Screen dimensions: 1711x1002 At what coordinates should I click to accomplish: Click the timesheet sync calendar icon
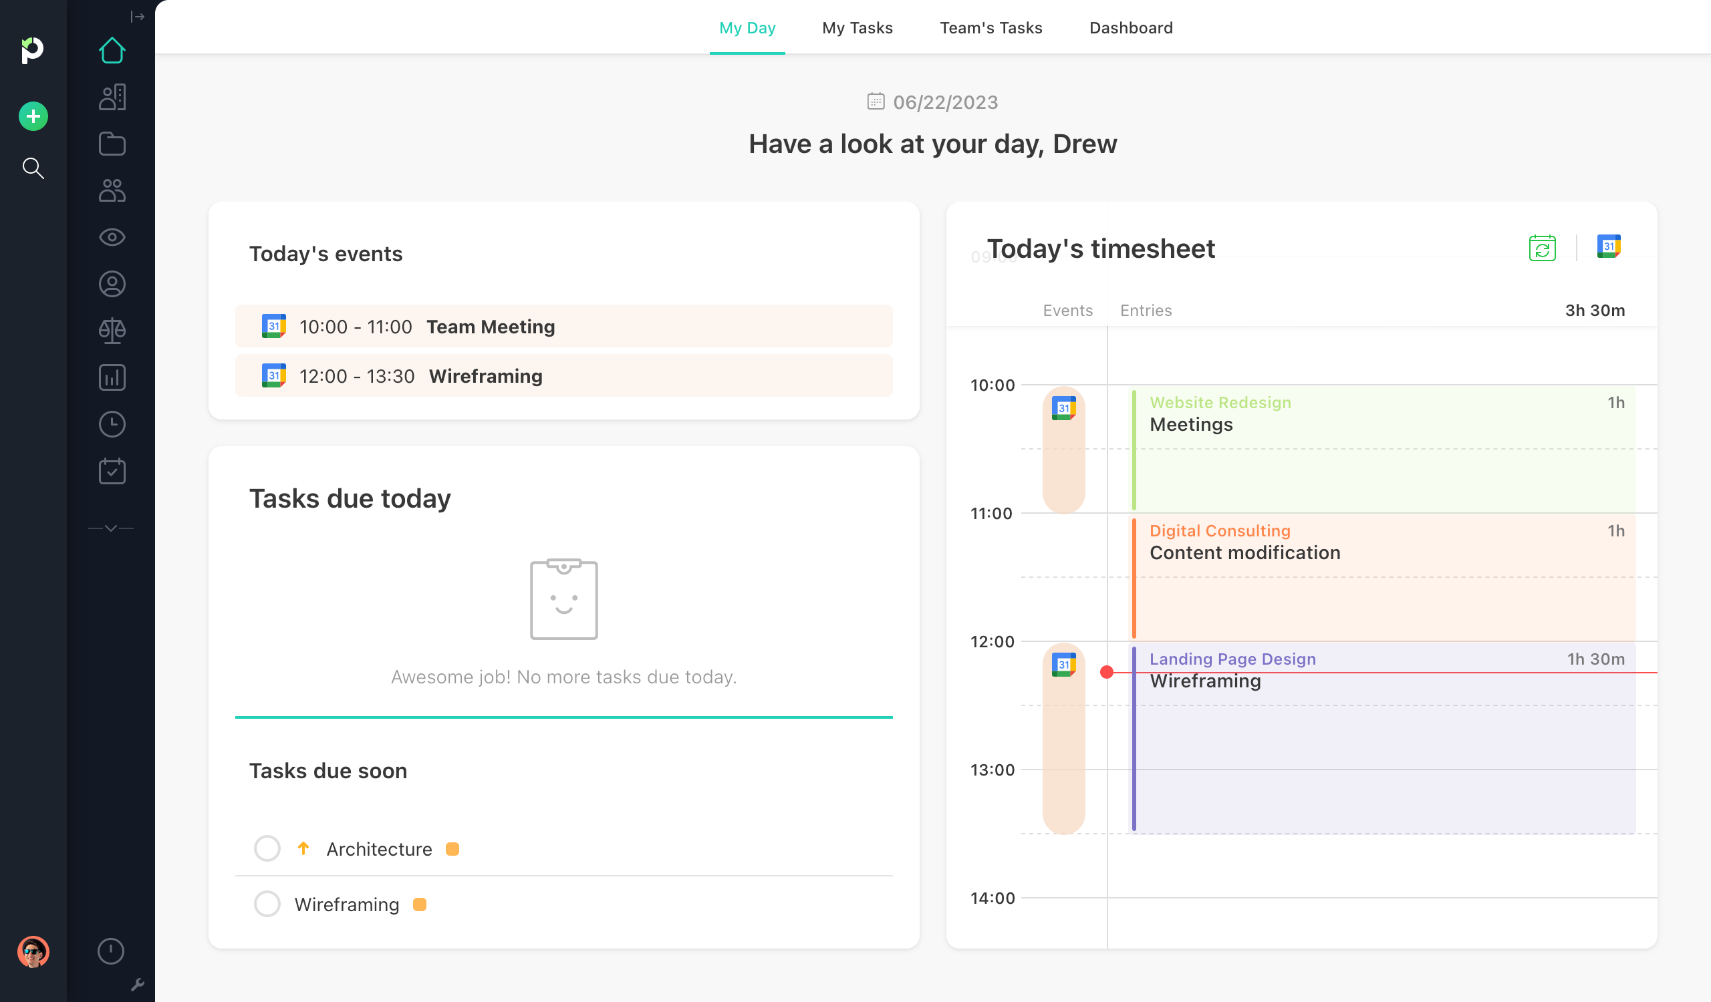click(1542, 248)
